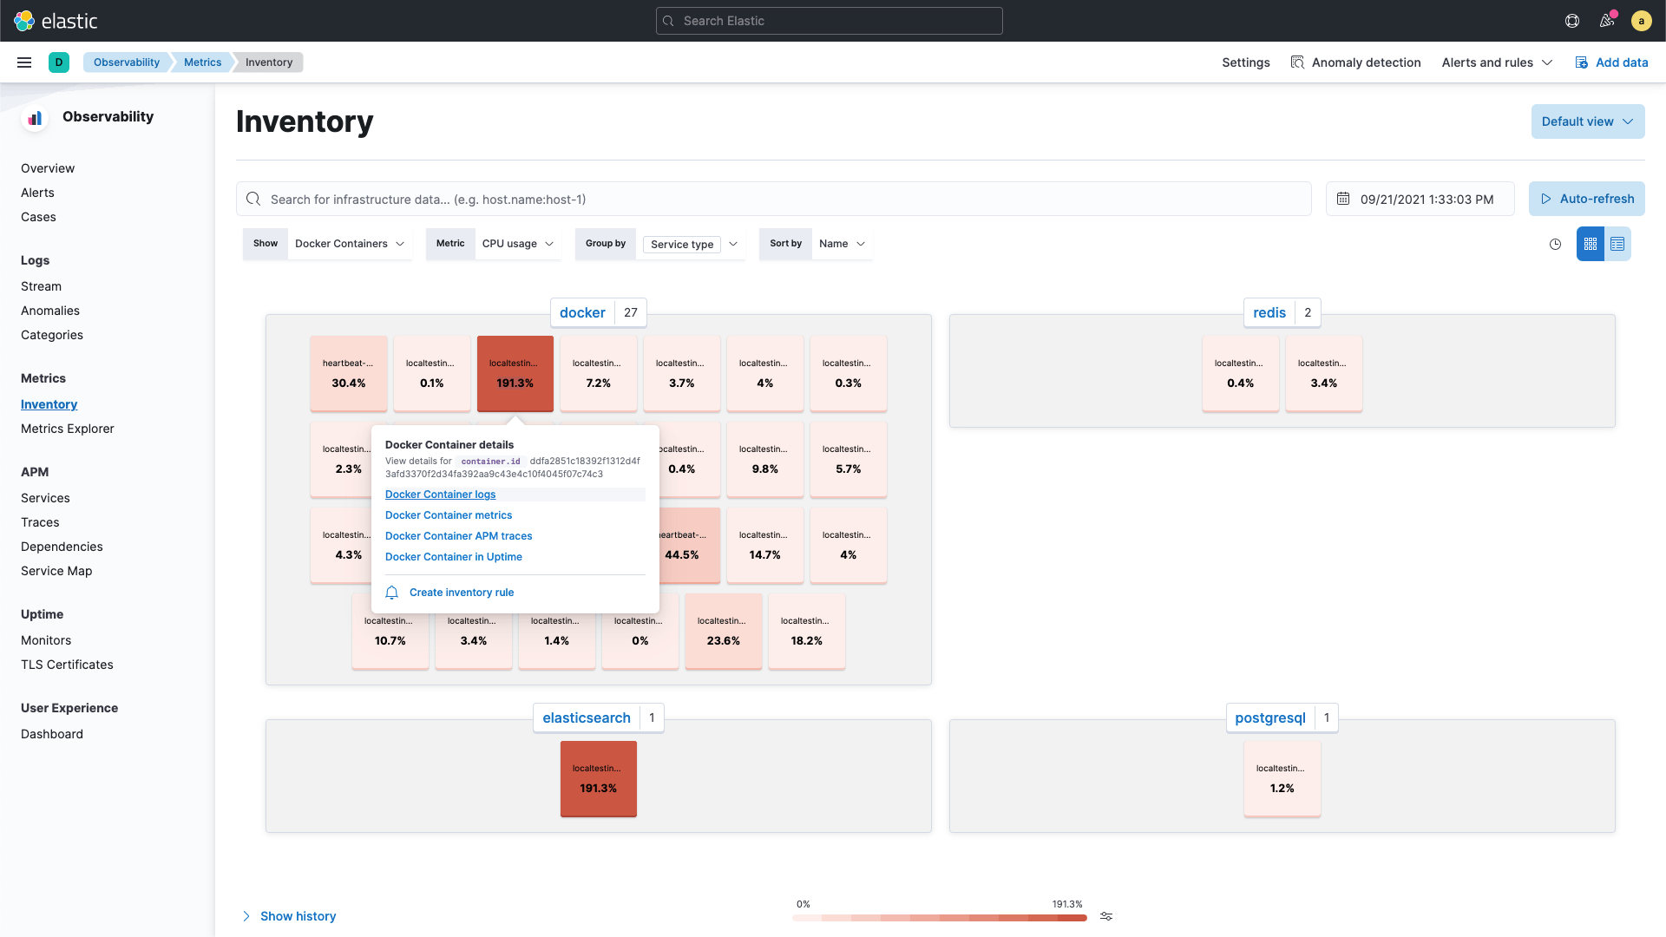
Task: Expand Alerts and rules menu
Action: pyautogui.click(x=1497, y=62)
